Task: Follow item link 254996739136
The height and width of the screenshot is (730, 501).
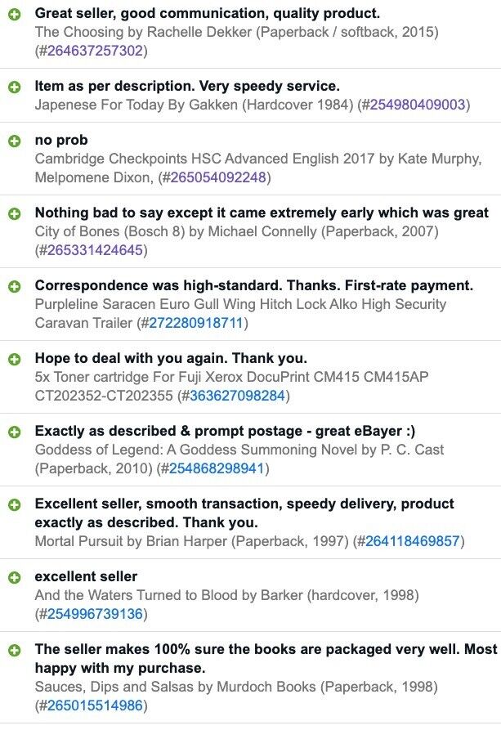Action: 95,614
